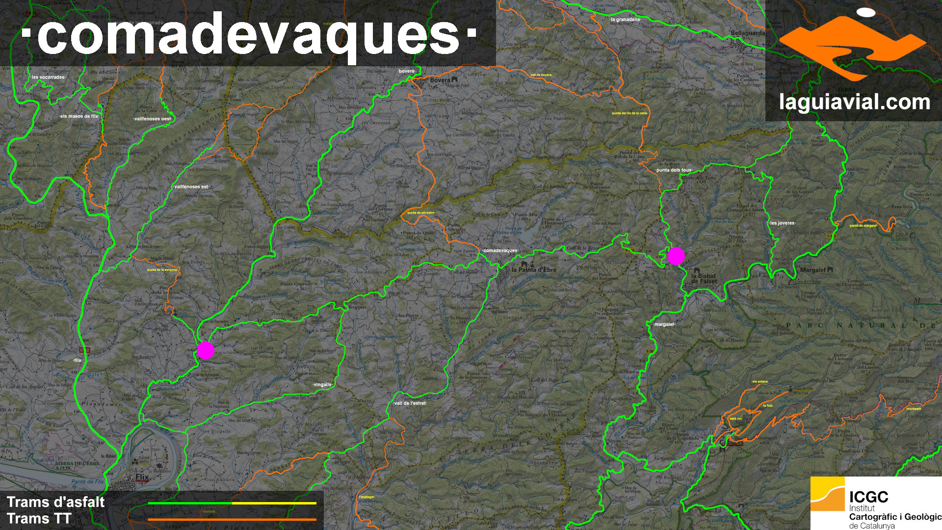The height and width of the screenshot is (530, 942).
Task: Click the building icon next to Margalef
Action: 830,269
